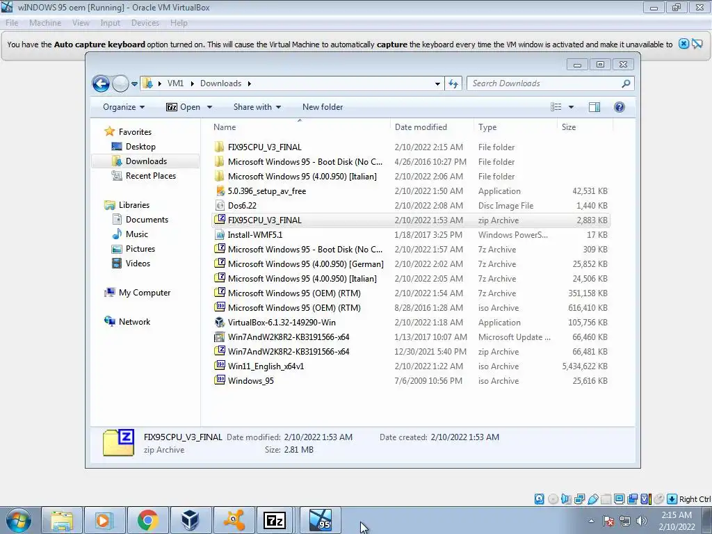This screenshot has width=712, height=534.
Task: Open recent pages dropdown beside navigation arrows
Action: tap(134, 84)
